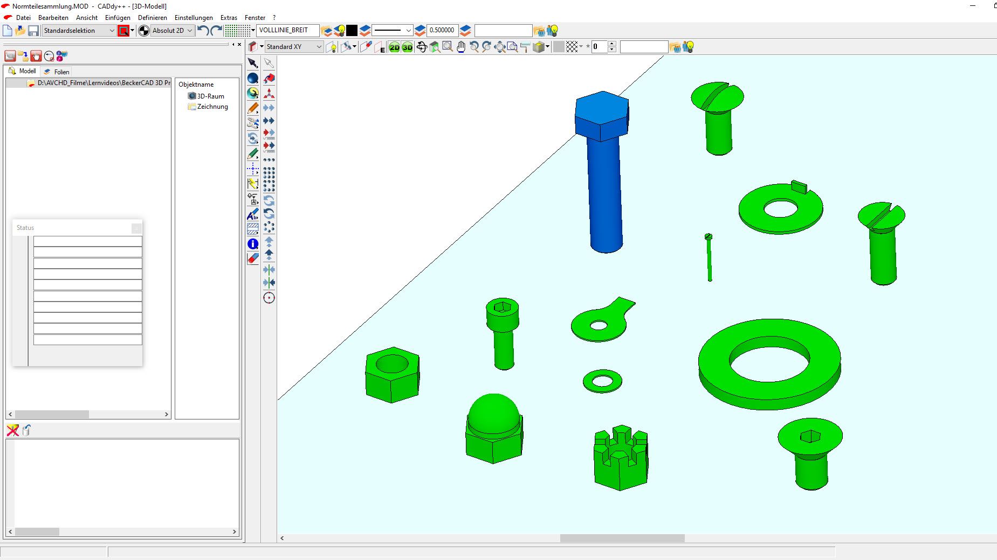Click the line width 0.500000 field
Image resolution: width=997 pixels, height=560 pixels.
(x=442, y=31)
